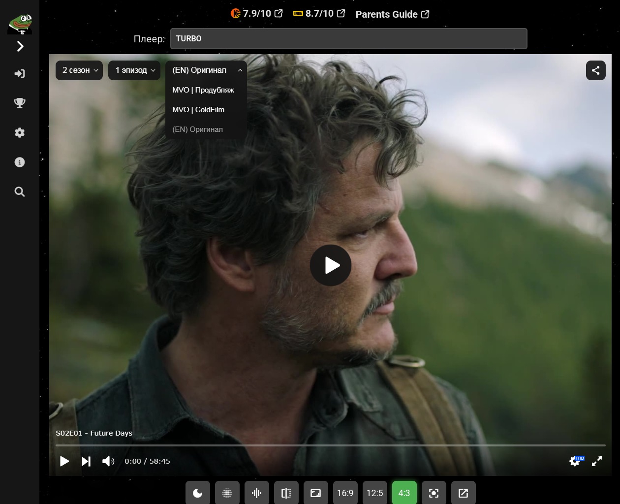This screenshot has width=620, height=504.
Task: Mute the player volume
Action: click(108, 461)
